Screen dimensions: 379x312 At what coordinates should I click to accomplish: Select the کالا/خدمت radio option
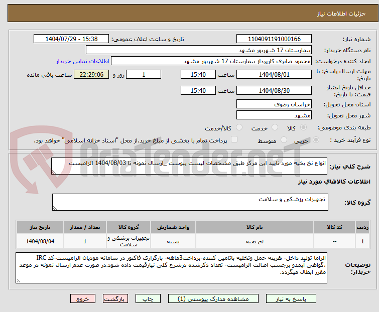tap(239, 127)
